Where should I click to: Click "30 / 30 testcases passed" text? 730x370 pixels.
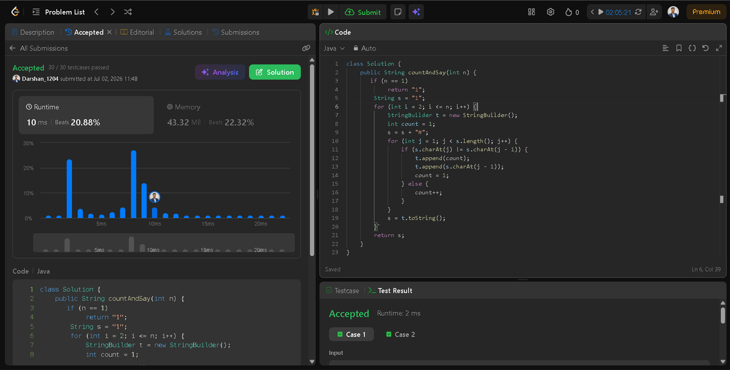(x=78, y=67)
